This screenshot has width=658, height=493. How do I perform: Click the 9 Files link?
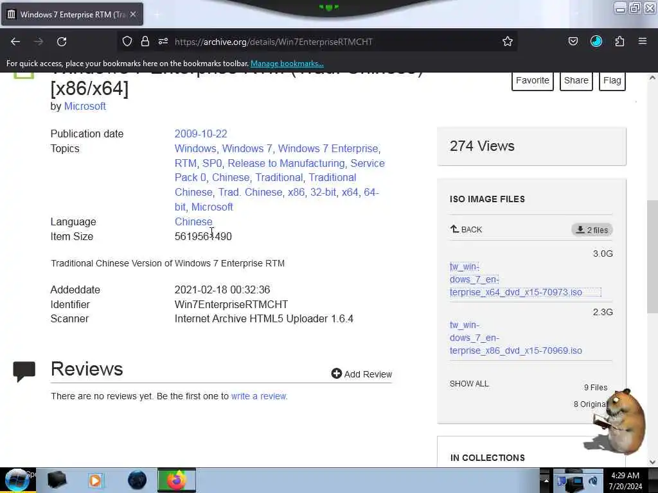tap(596, 387)
